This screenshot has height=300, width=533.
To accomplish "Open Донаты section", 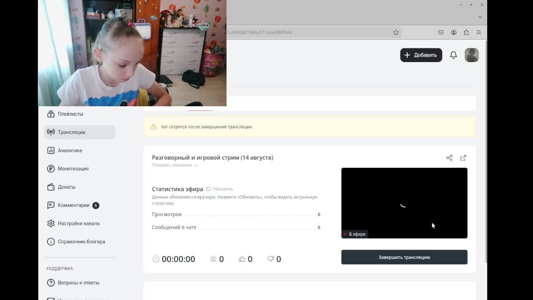I will 79,187.
